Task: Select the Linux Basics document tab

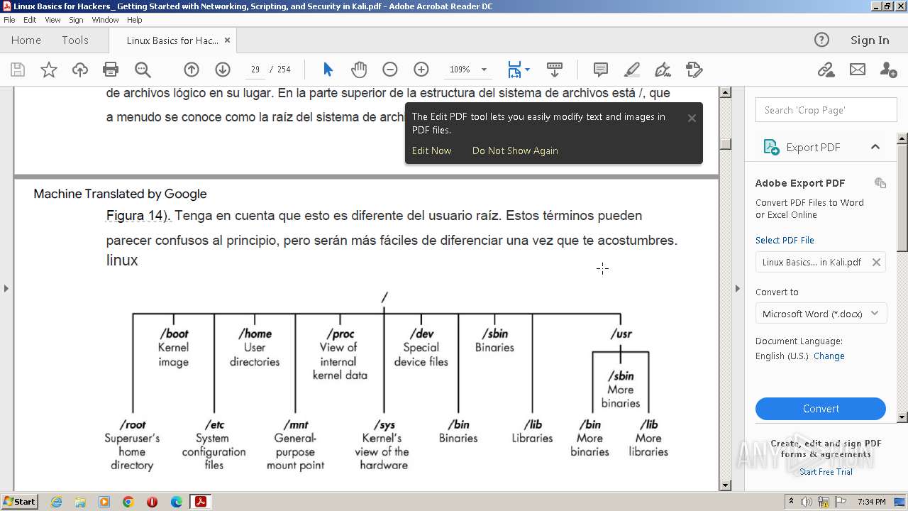Action: click(172, 40)
